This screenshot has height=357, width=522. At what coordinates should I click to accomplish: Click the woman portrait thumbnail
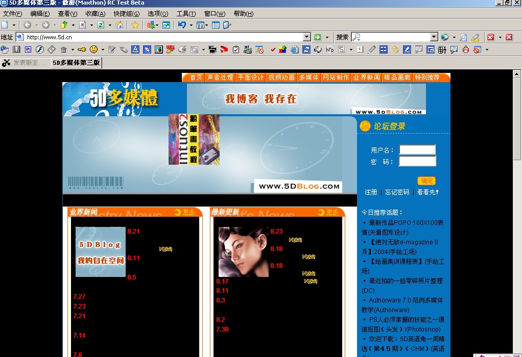[243, 252]
